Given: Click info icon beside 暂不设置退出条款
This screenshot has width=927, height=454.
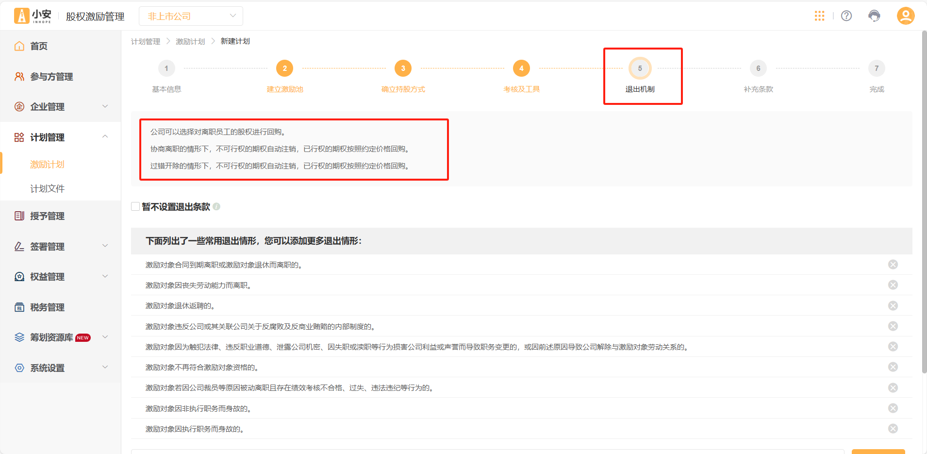Looking at the screenshot, I should point(216,206).
